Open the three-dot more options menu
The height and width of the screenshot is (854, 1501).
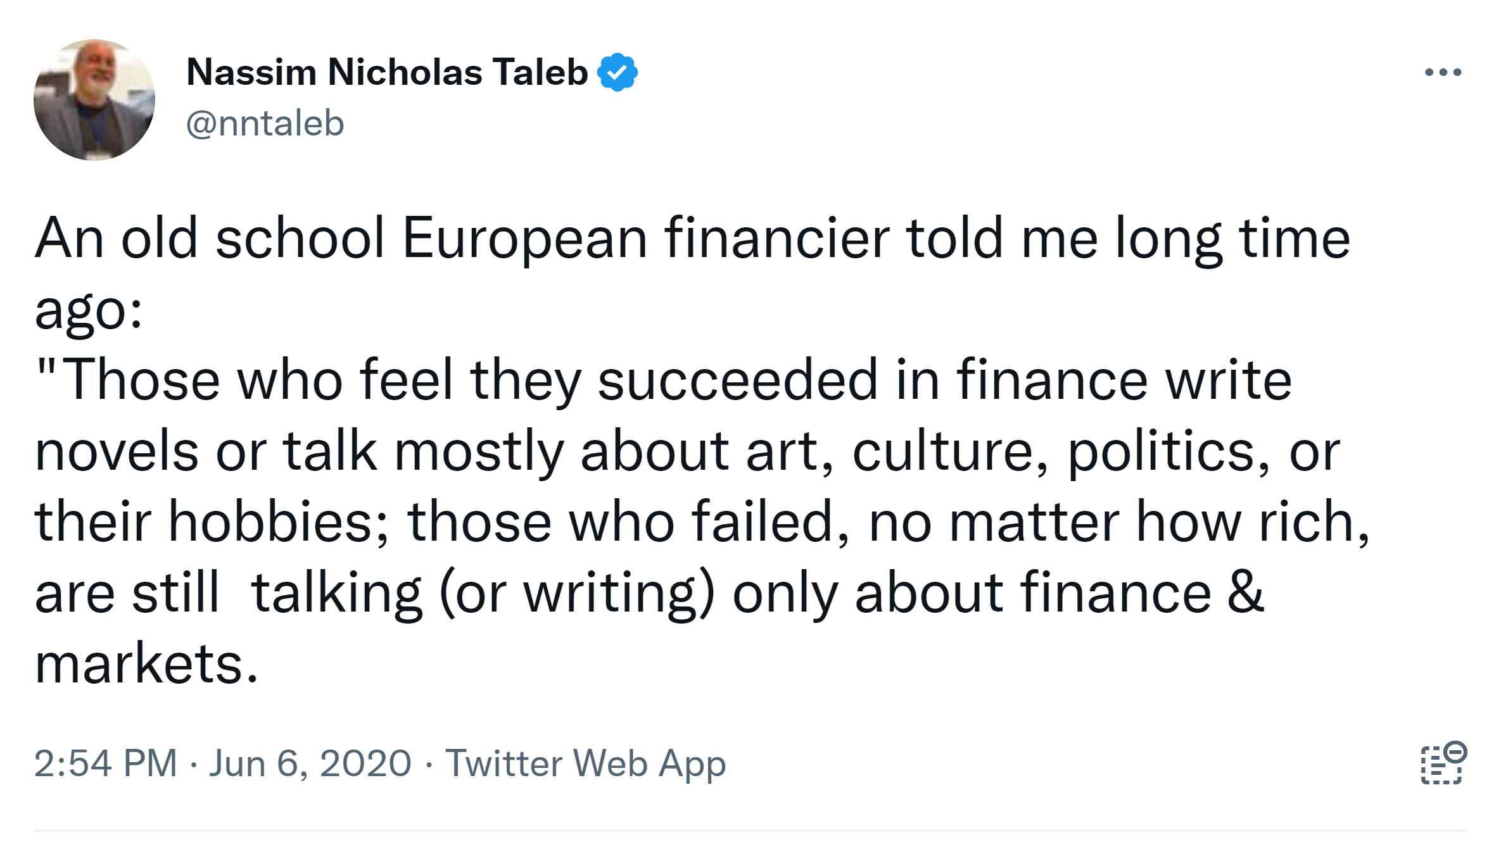(x=1443, y=72)
